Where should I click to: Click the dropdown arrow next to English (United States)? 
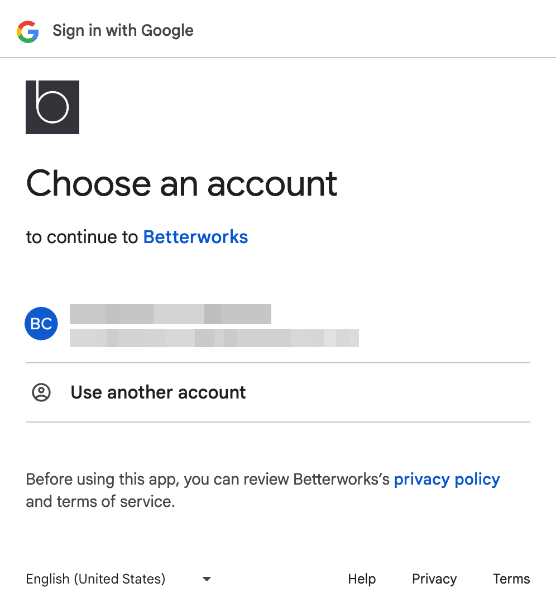(206, 580)
